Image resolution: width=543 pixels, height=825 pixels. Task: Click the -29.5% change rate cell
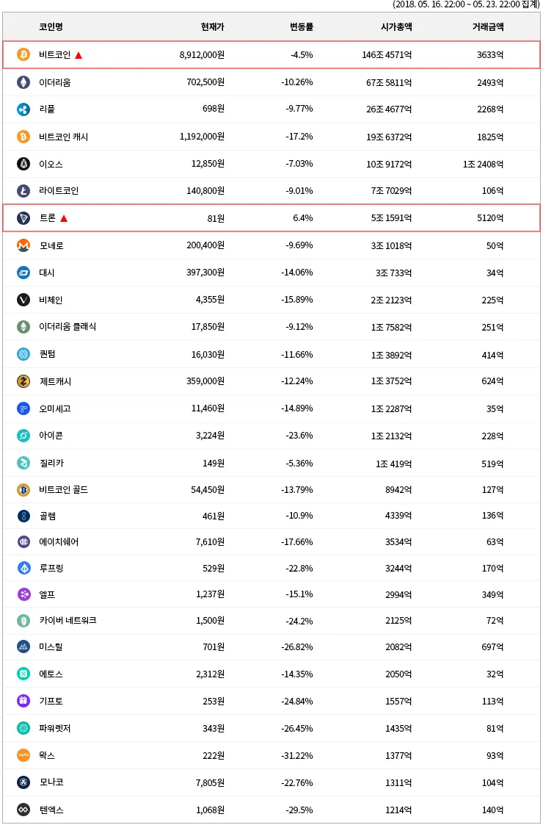tap(299, 810)
